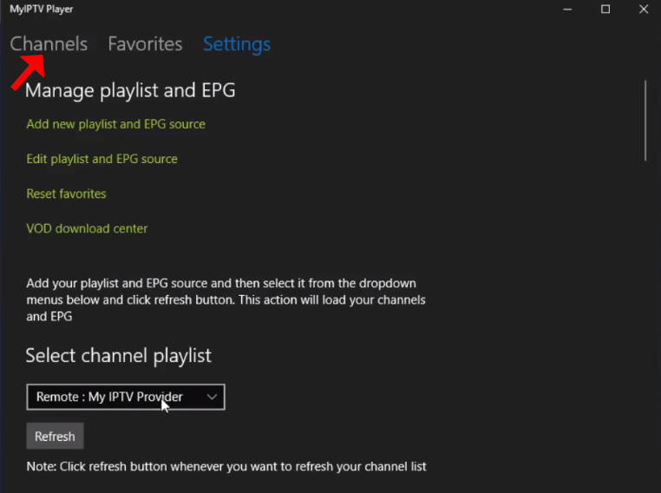Screen dimensions: 661x493
Task: Select the Settings tab
Action: [x=236, y=43]
